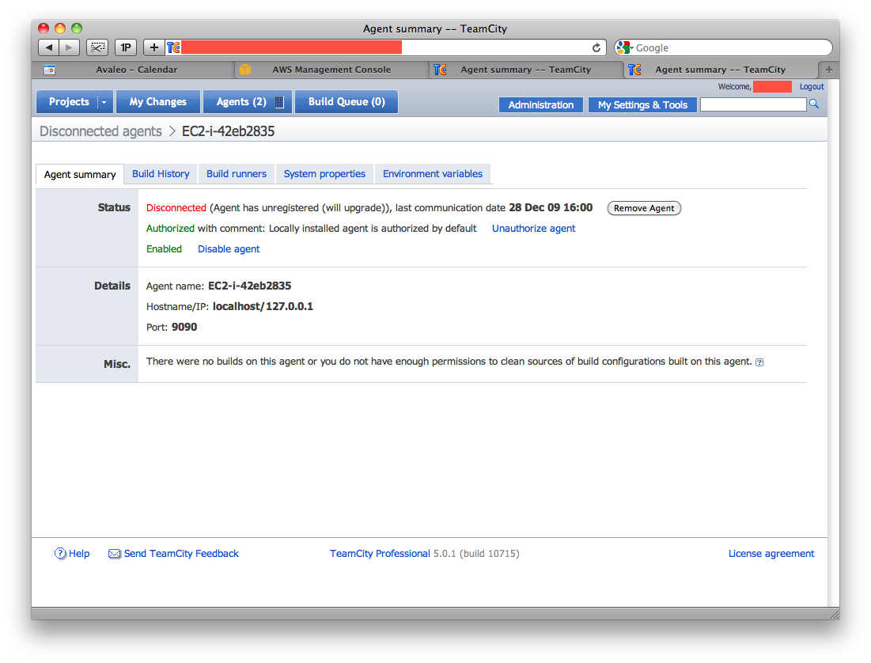The height and width of the screenshot is (663, 871).
Task: Click the reload icon in the address bar
Action: (596, 47)
